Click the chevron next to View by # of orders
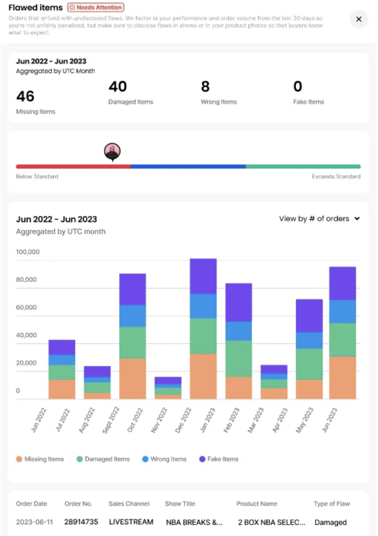This screenshot has width=378, height=536. coord(357,219)
